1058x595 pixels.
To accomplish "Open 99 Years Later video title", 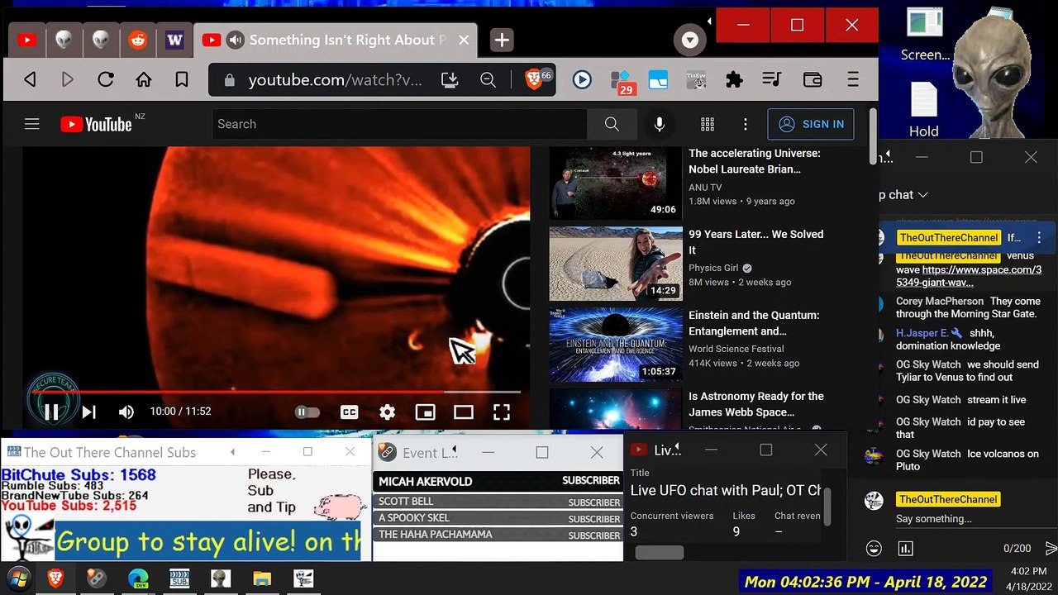I will point(755,242).
